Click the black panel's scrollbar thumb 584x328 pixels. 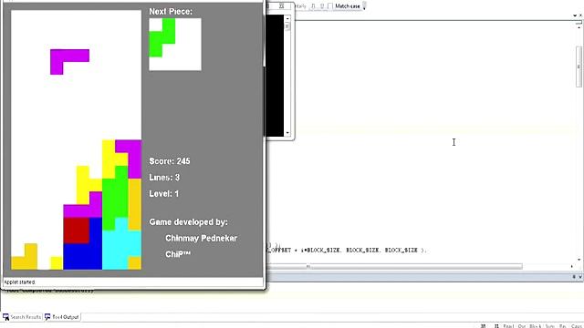(x=287, y=26)
